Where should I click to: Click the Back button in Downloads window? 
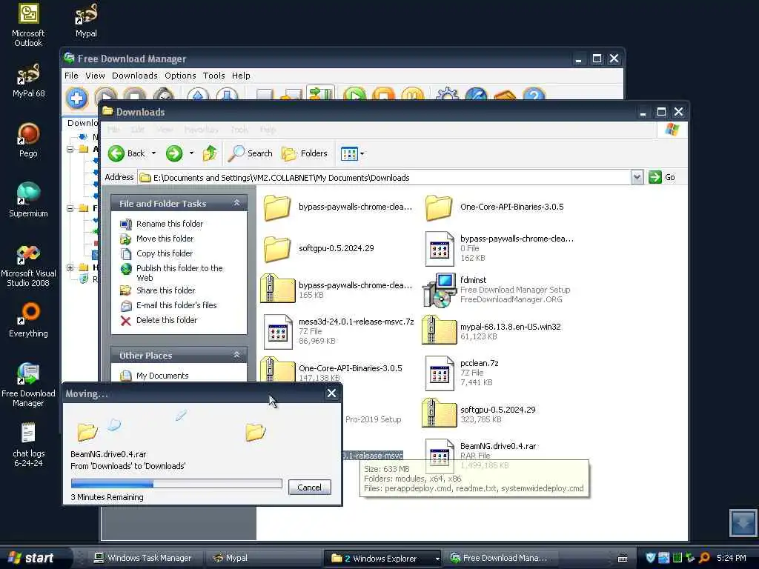click(126, 153)
